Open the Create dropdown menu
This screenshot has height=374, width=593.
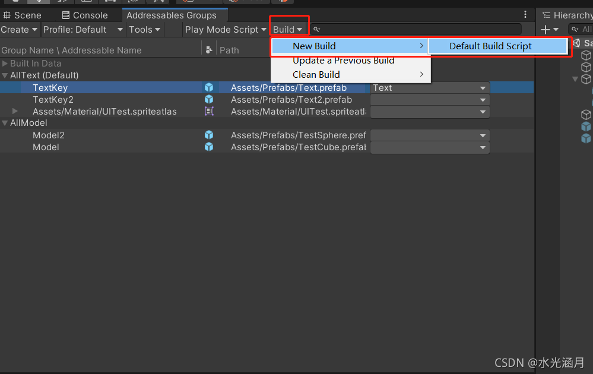pyautogui.click(x=19, y=30)
